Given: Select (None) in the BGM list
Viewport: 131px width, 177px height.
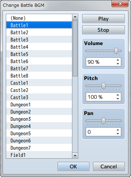Looking at the screenshot, I should 39,18.
